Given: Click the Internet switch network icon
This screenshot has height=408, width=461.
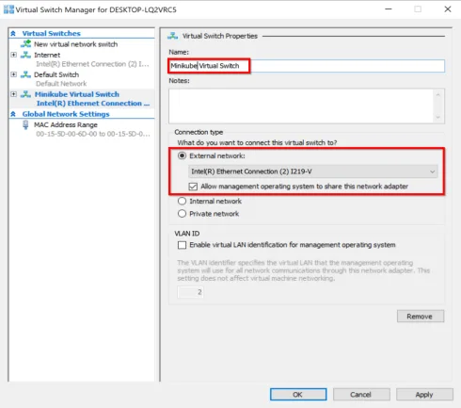Looking at the screenshot, I should click(25, 55).
